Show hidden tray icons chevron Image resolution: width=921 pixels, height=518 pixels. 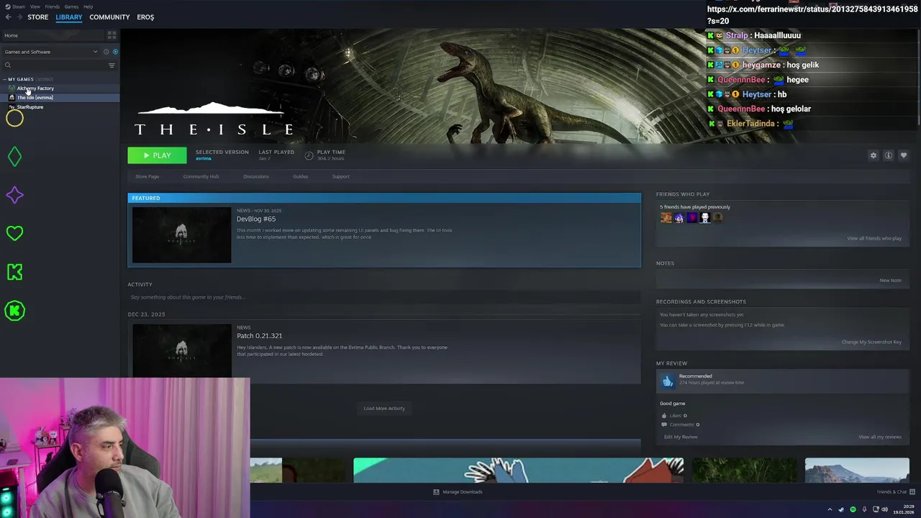pos(830,509)
